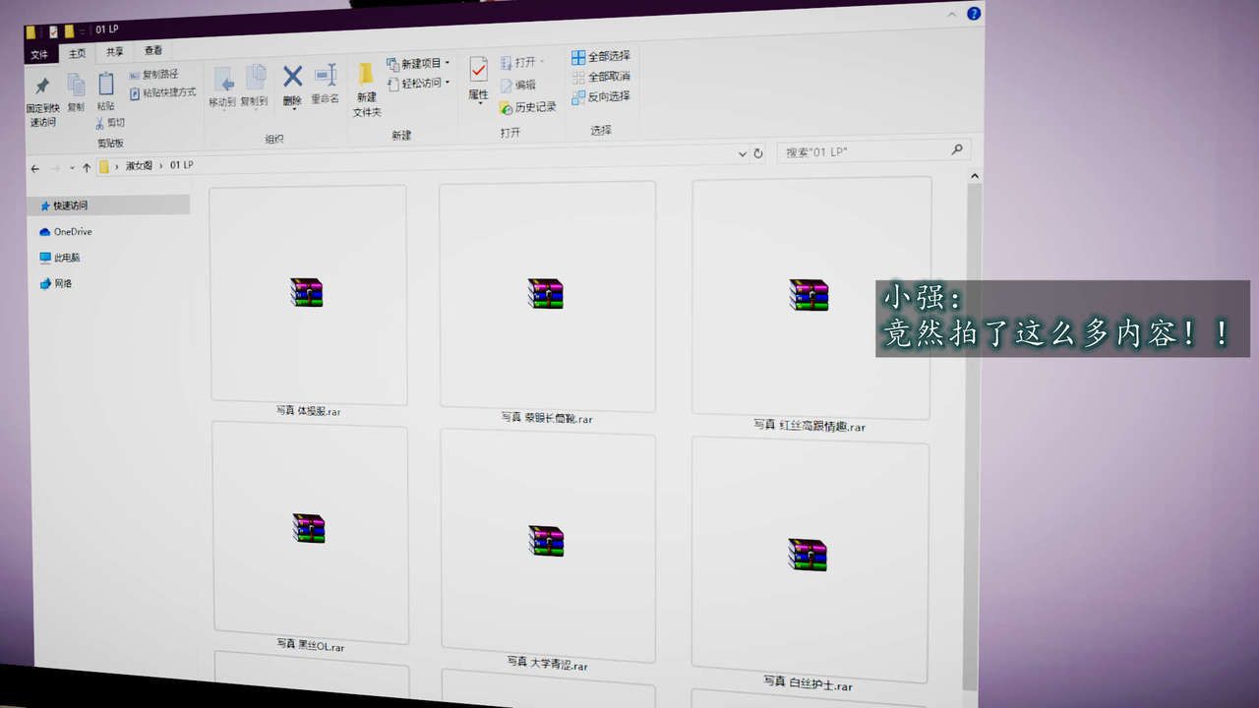Click the 01 LP breadcrumb in address bar

182,164
